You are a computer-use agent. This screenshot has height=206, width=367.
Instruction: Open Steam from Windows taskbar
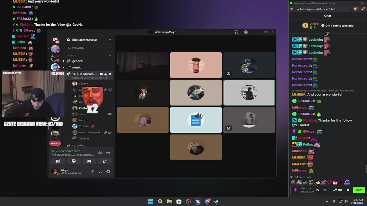(216, 201)
